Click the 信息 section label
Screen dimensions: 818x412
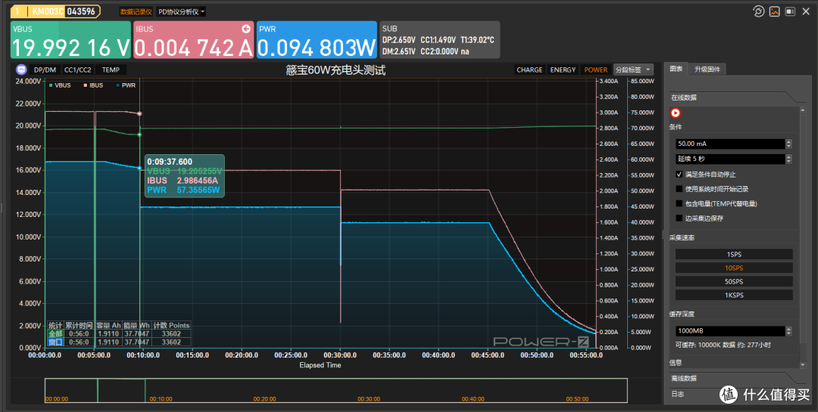click(676, 363)
